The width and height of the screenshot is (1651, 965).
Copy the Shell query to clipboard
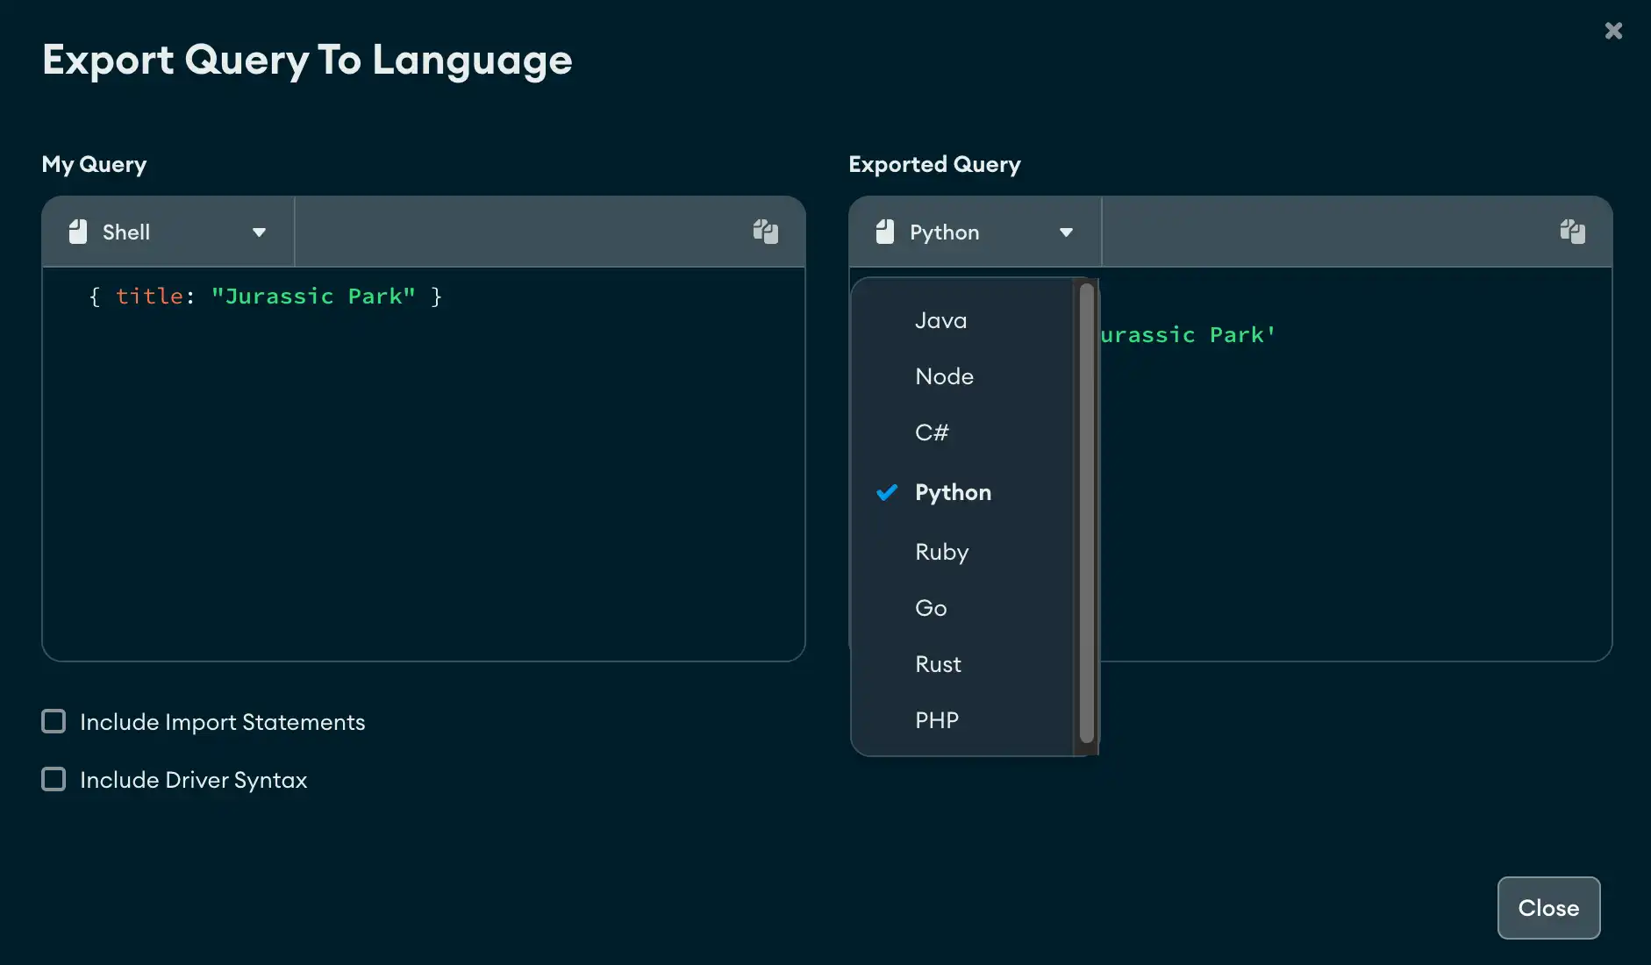click(765, 232)
